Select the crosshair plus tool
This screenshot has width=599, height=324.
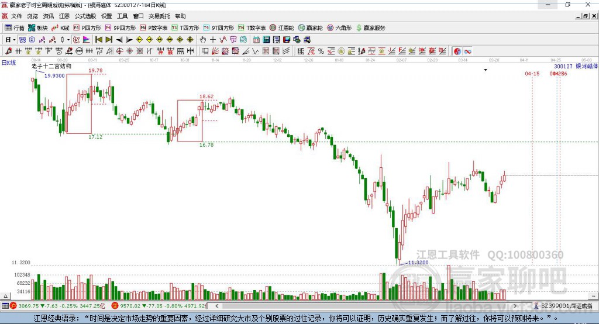pyautogui.click(x=213, y=40)
